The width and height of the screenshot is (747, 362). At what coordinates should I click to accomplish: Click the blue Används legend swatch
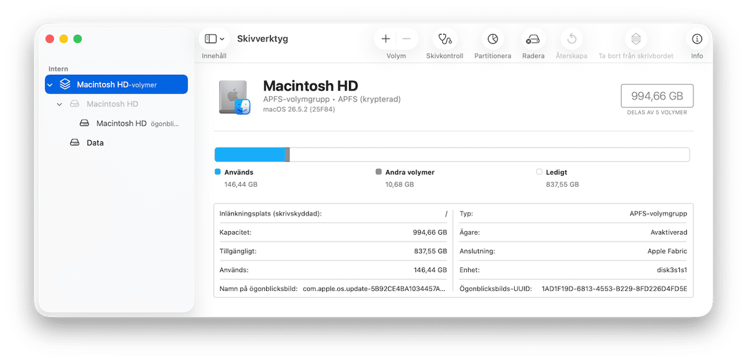(217, 172)
